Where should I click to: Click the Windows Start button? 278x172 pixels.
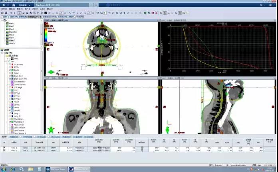tap(4, 169)
